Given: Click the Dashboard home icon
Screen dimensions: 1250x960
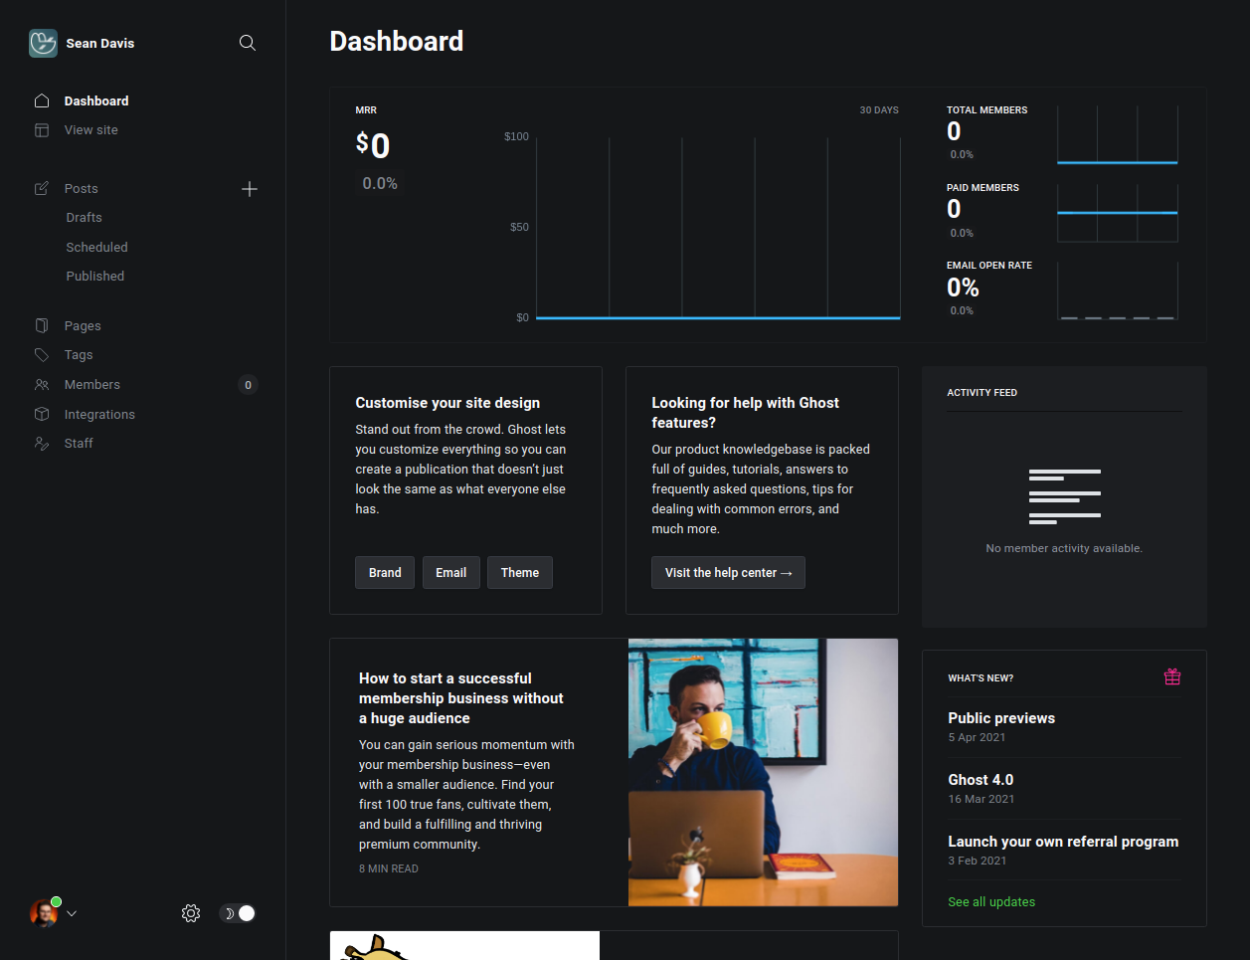Looking at the screenshot, I should (x=41, y=99).
